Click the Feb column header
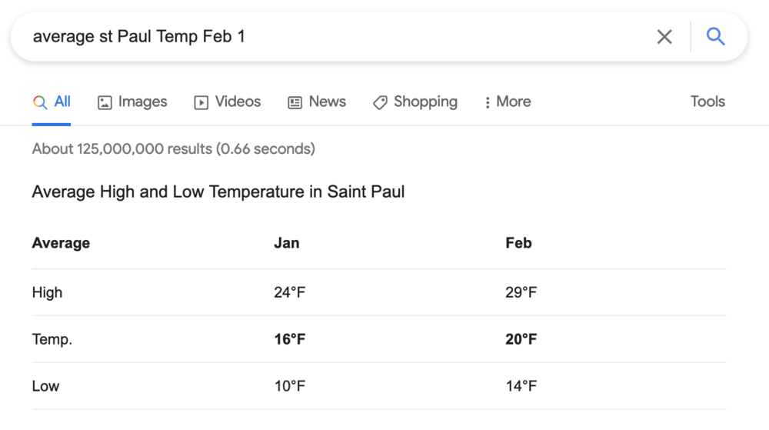Viewport: 769px width, 430px height. click(x=519, y=243)
